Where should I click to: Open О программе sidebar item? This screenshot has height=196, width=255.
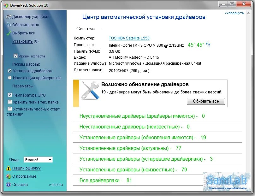[x=24, y=176]
